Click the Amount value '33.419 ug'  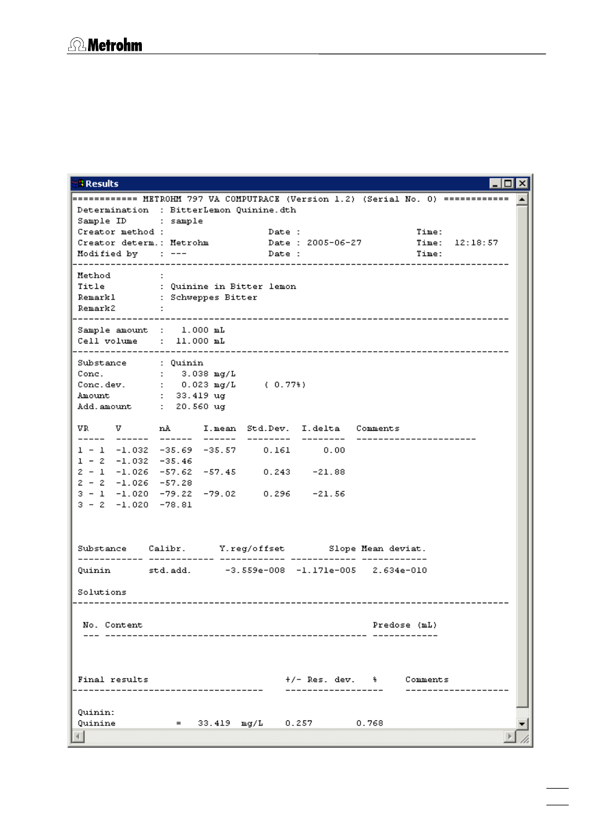(200, 396)
